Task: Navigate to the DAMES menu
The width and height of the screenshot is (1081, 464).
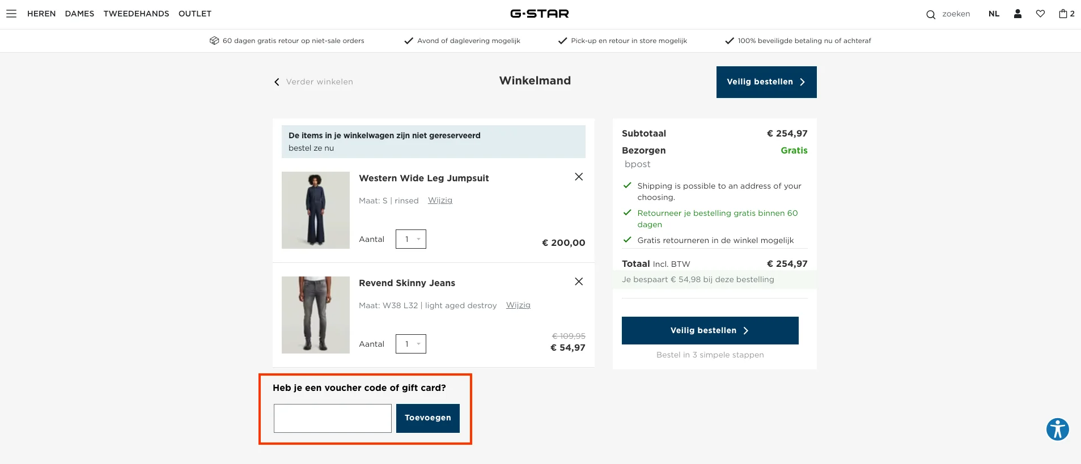Action: tap(79, 13)
